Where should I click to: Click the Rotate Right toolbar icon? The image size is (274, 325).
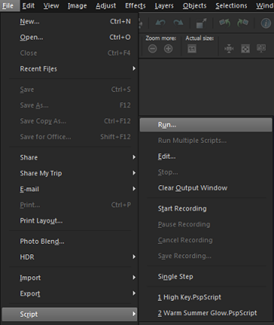point(243,23)
